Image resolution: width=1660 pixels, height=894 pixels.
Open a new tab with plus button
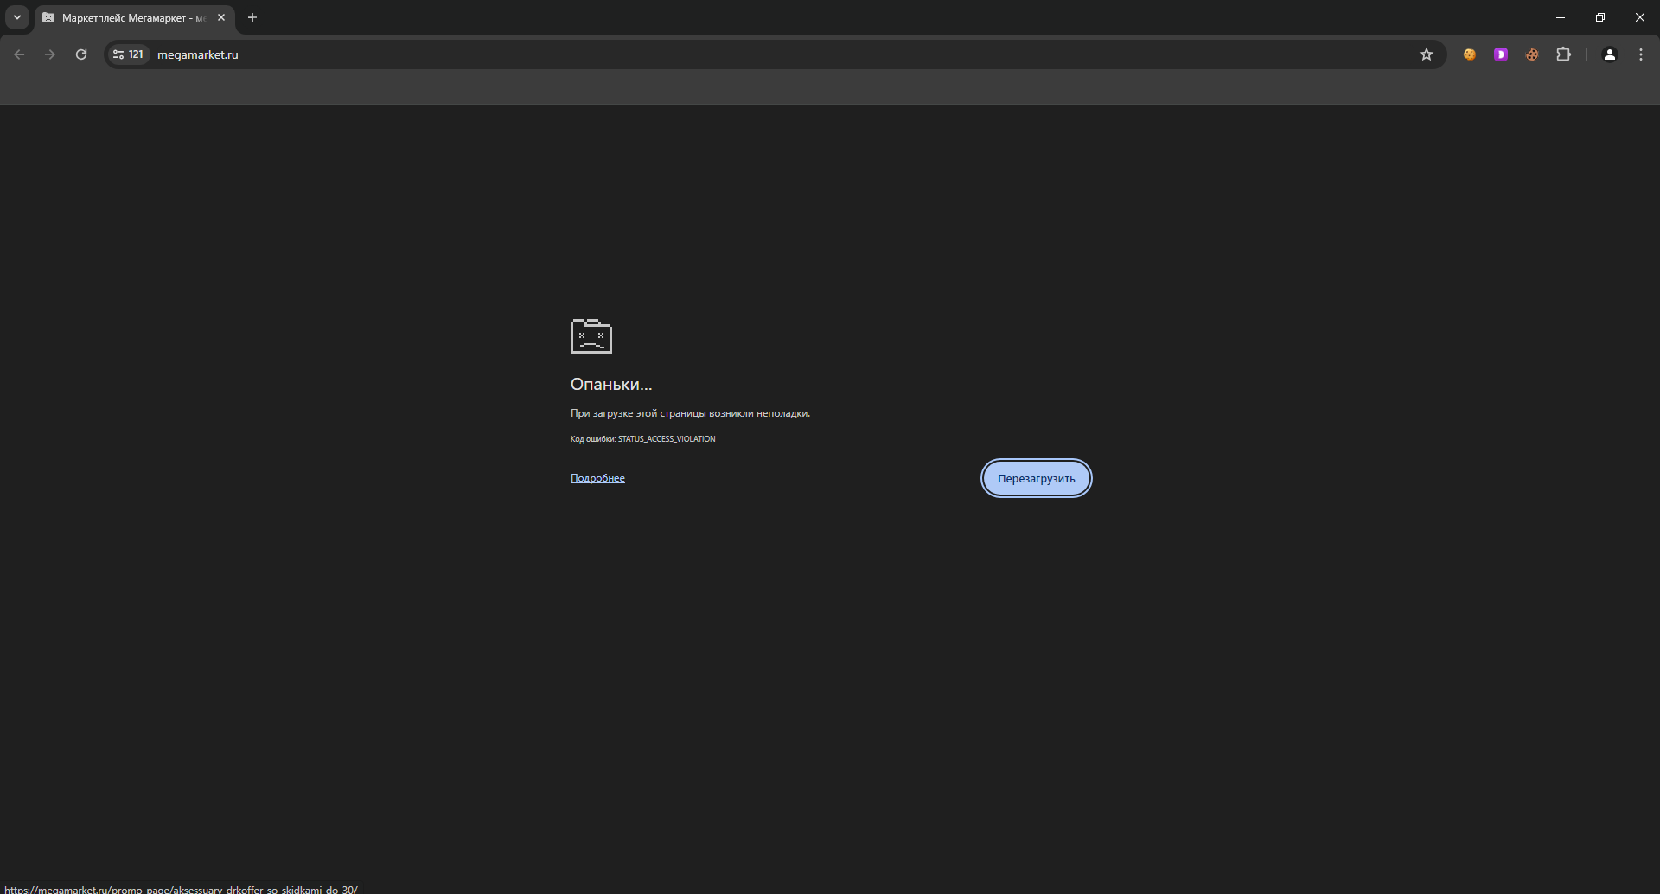(252, 17)
